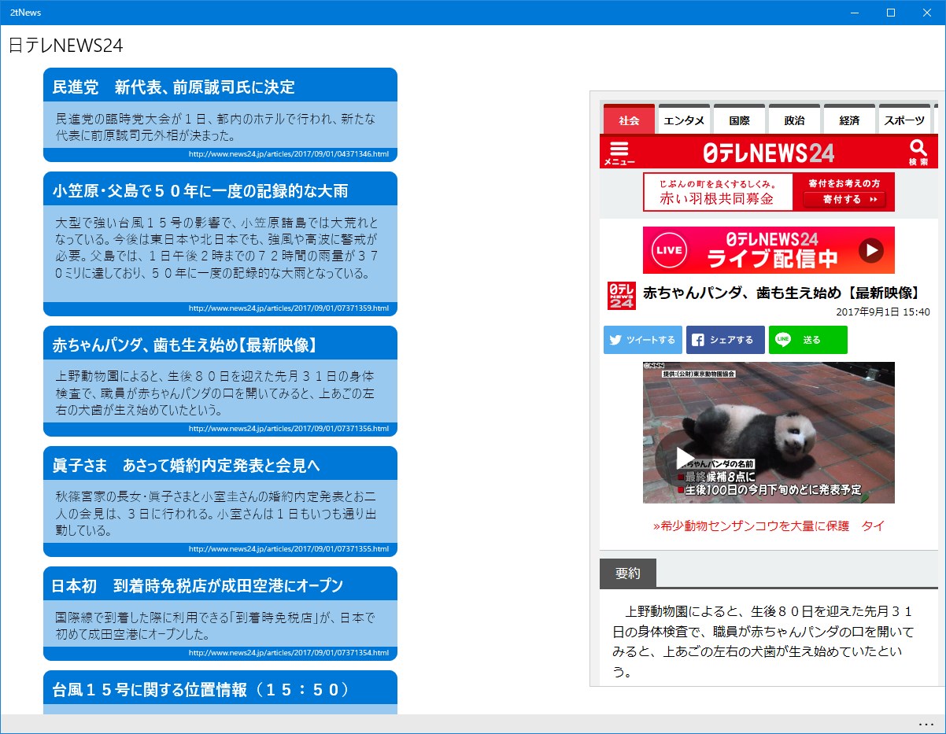946x734 pixels.
Task: Click the 国際線で到着した際 summary text
Action: click(216, 625)
